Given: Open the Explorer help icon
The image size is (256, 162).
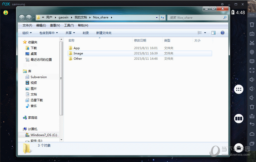Looking at the screenshot, I should [x=222, y=33].
